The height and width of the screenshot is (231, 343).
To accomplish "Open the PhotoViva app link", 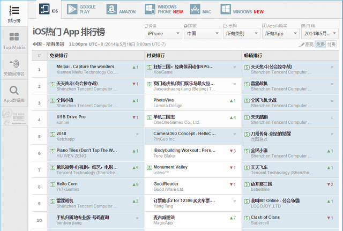I will 163,100.
